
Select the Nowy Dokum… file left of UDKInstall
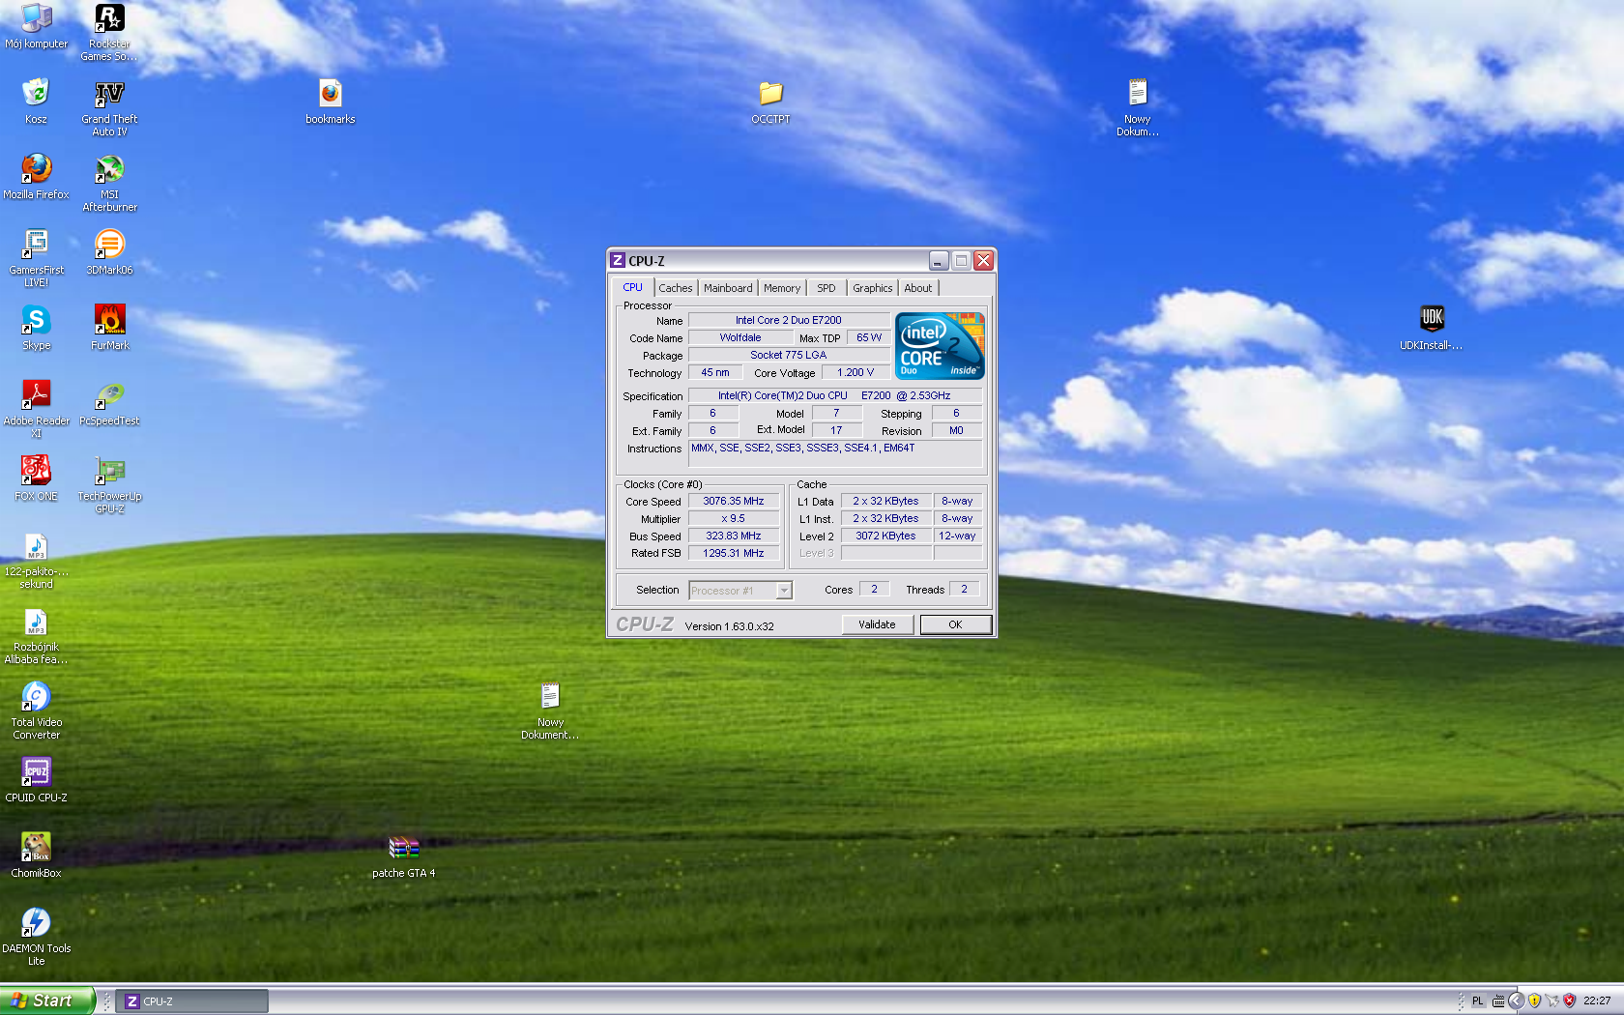pyautogui.click(x=1138, y=107)
